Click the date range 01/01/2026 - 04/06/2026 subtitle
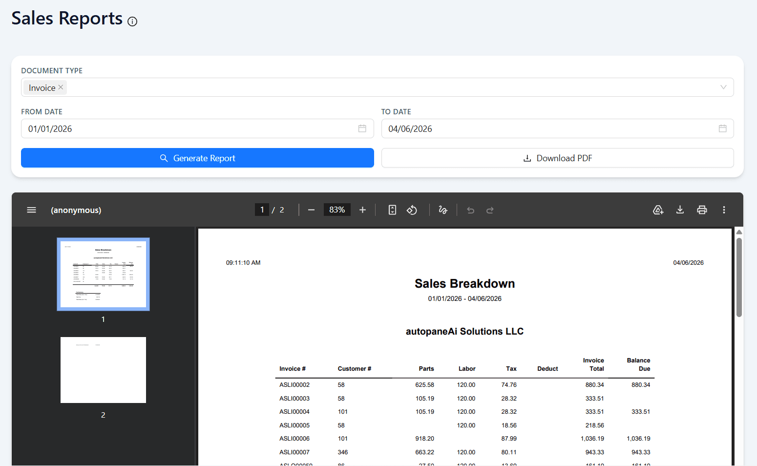 (x=464, y=298)
